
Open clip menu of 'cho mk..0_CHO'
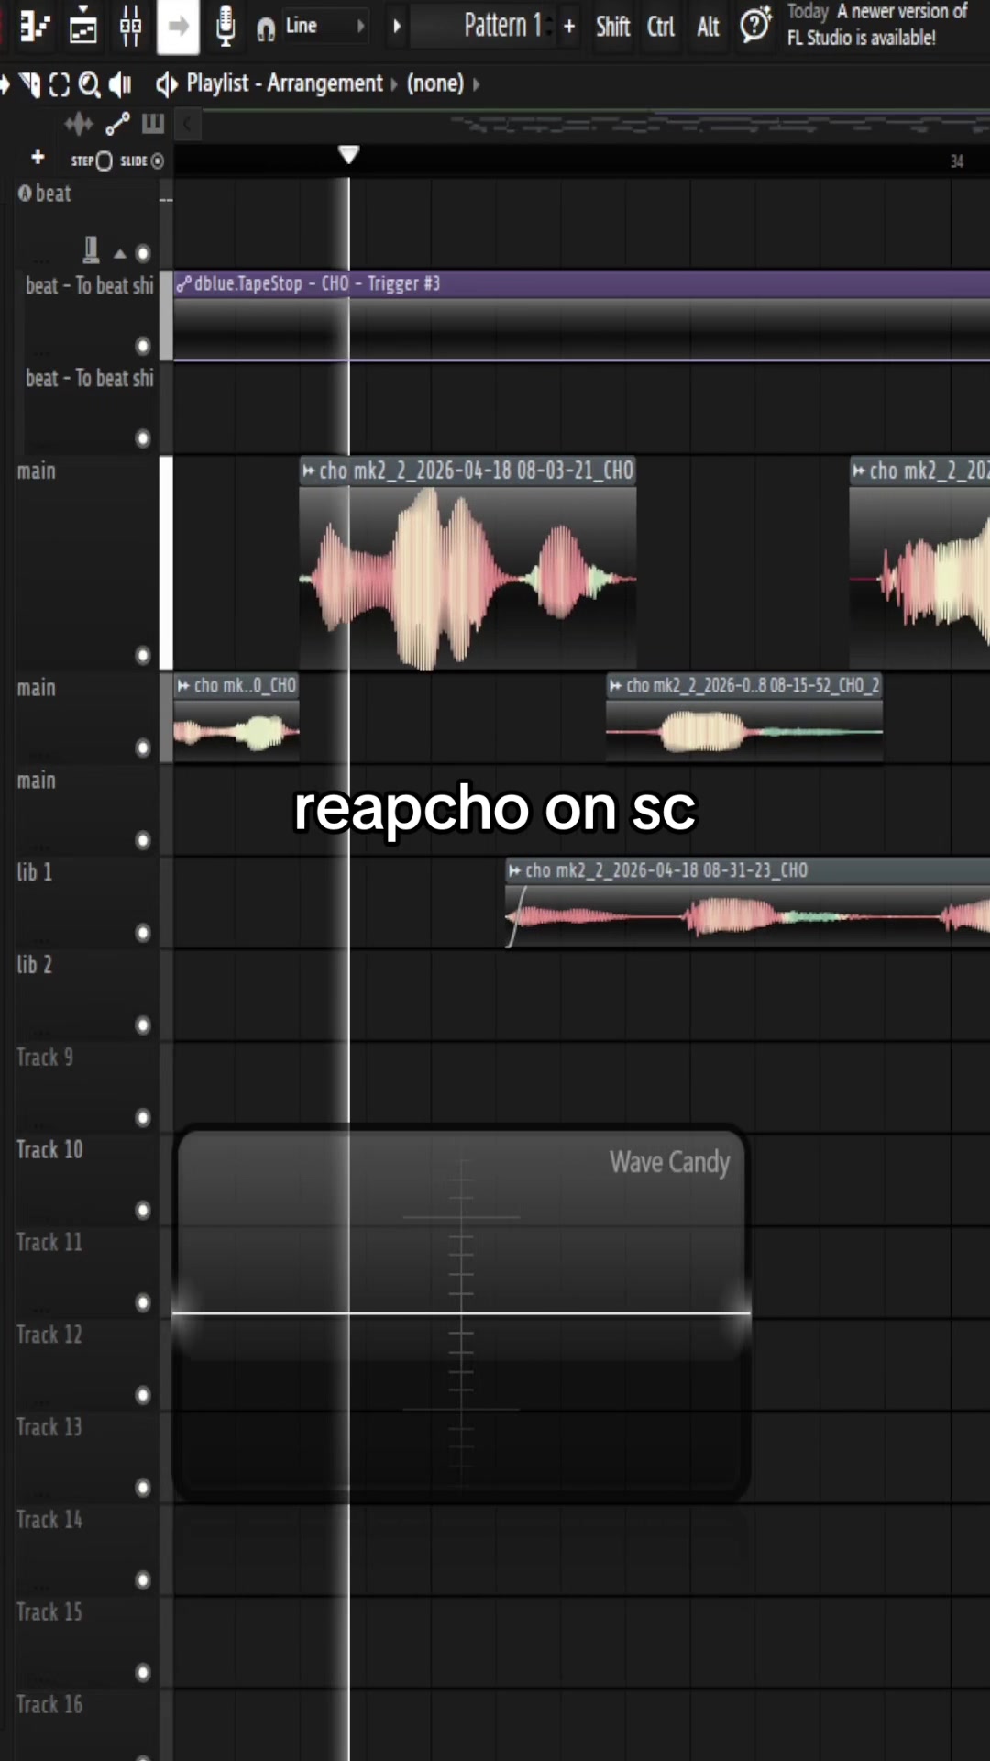(x=183, y=686)
